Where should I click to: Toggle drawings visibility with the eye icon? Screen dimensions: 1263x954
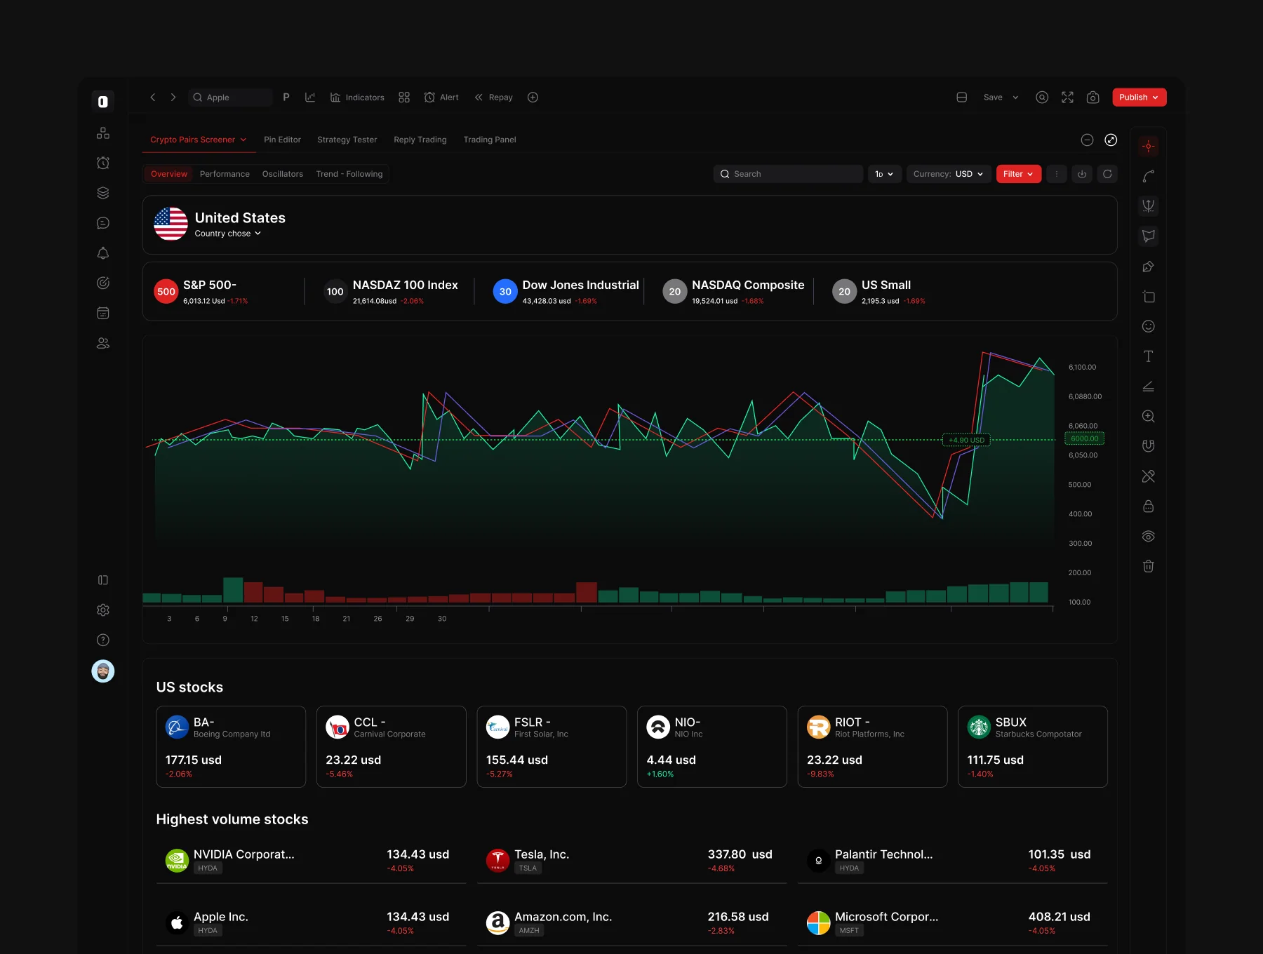1149,537
